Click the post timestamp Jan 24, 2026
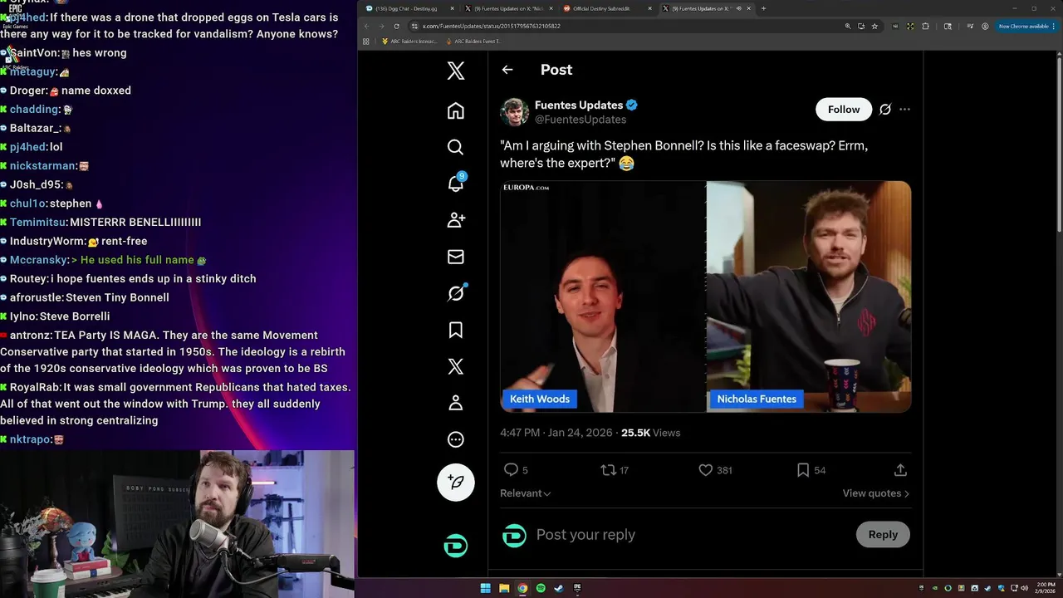This screenshot has height=598, width=1063. (x=556, y=433)
